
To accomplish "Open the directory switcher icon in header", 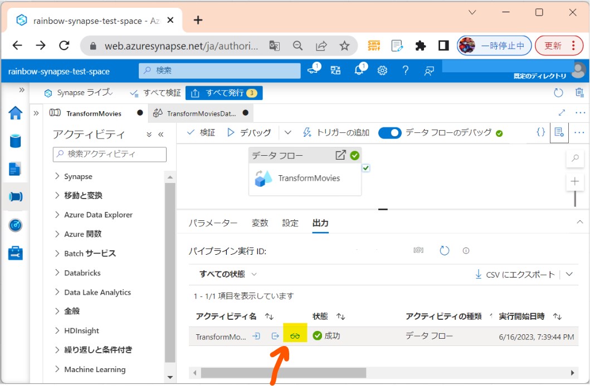I will point(335,70).
